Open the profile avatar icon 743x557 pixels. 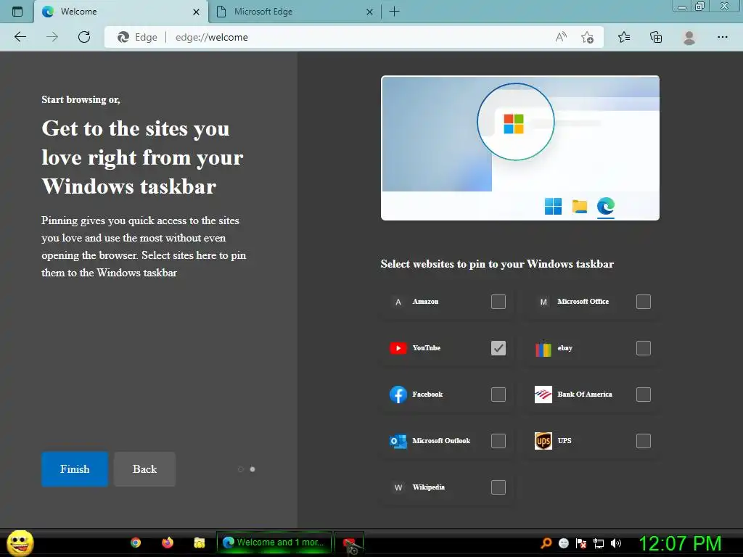pos(689,38)
